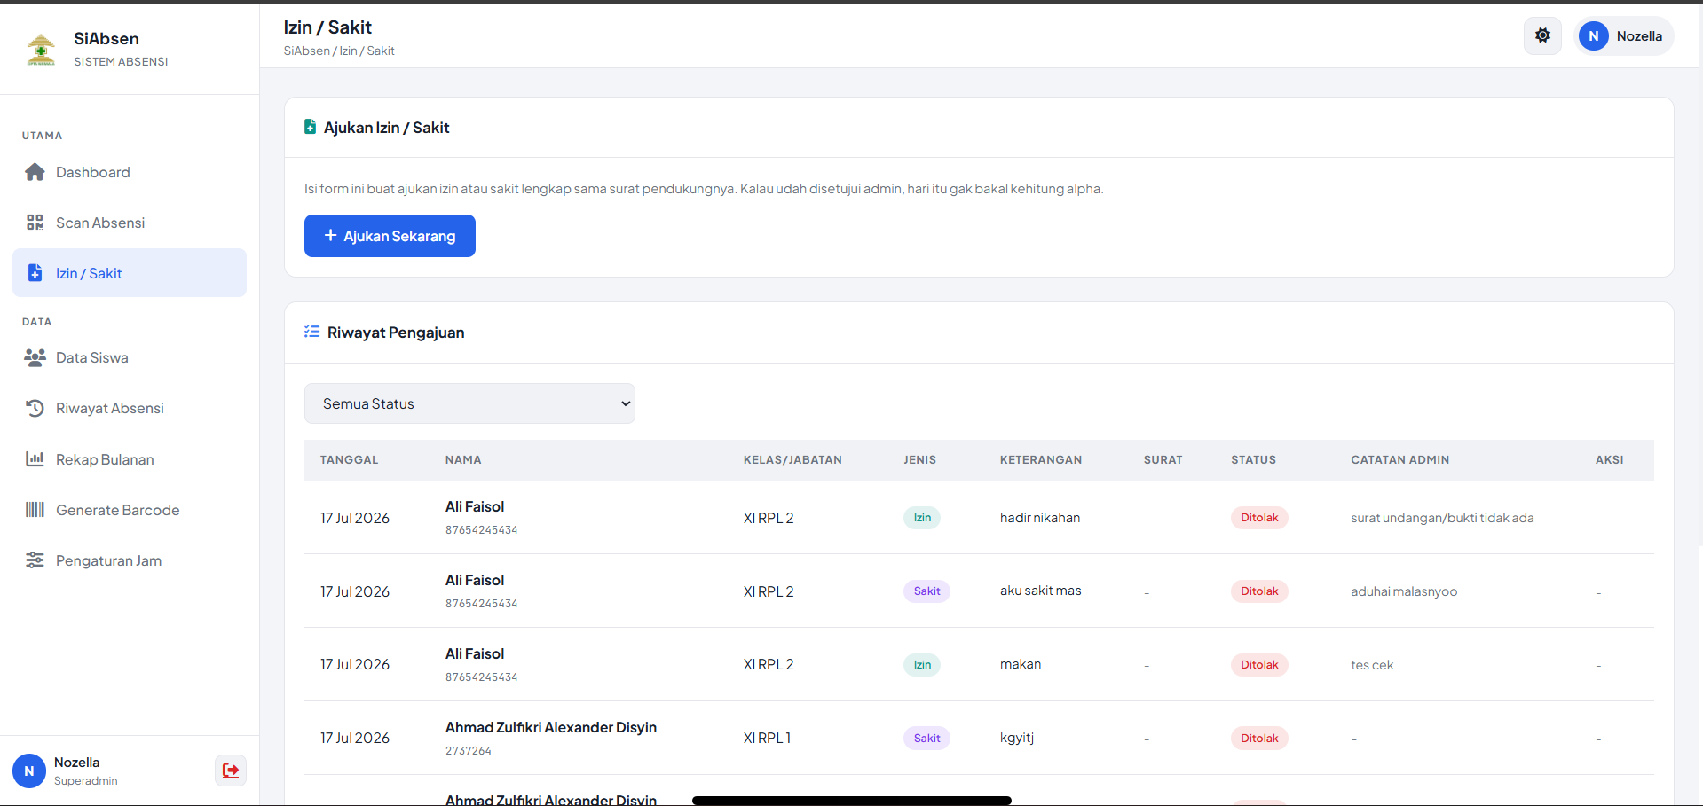Click the CATATAN ADMIN column header
The image size is (1703, 806).
[1399, 460]
